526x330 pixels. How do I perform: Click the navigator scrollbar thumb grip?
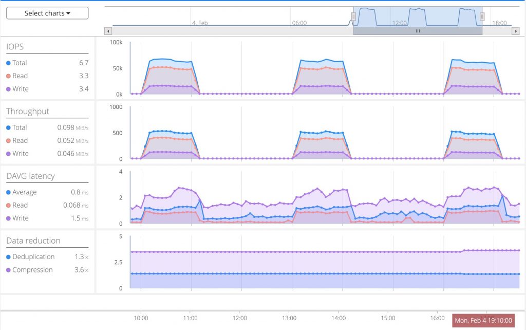(x=418, y=31)
